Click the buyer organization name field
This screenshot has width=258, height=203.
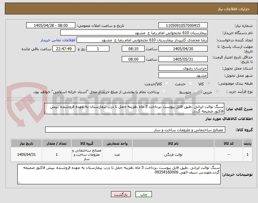[134, 32]
